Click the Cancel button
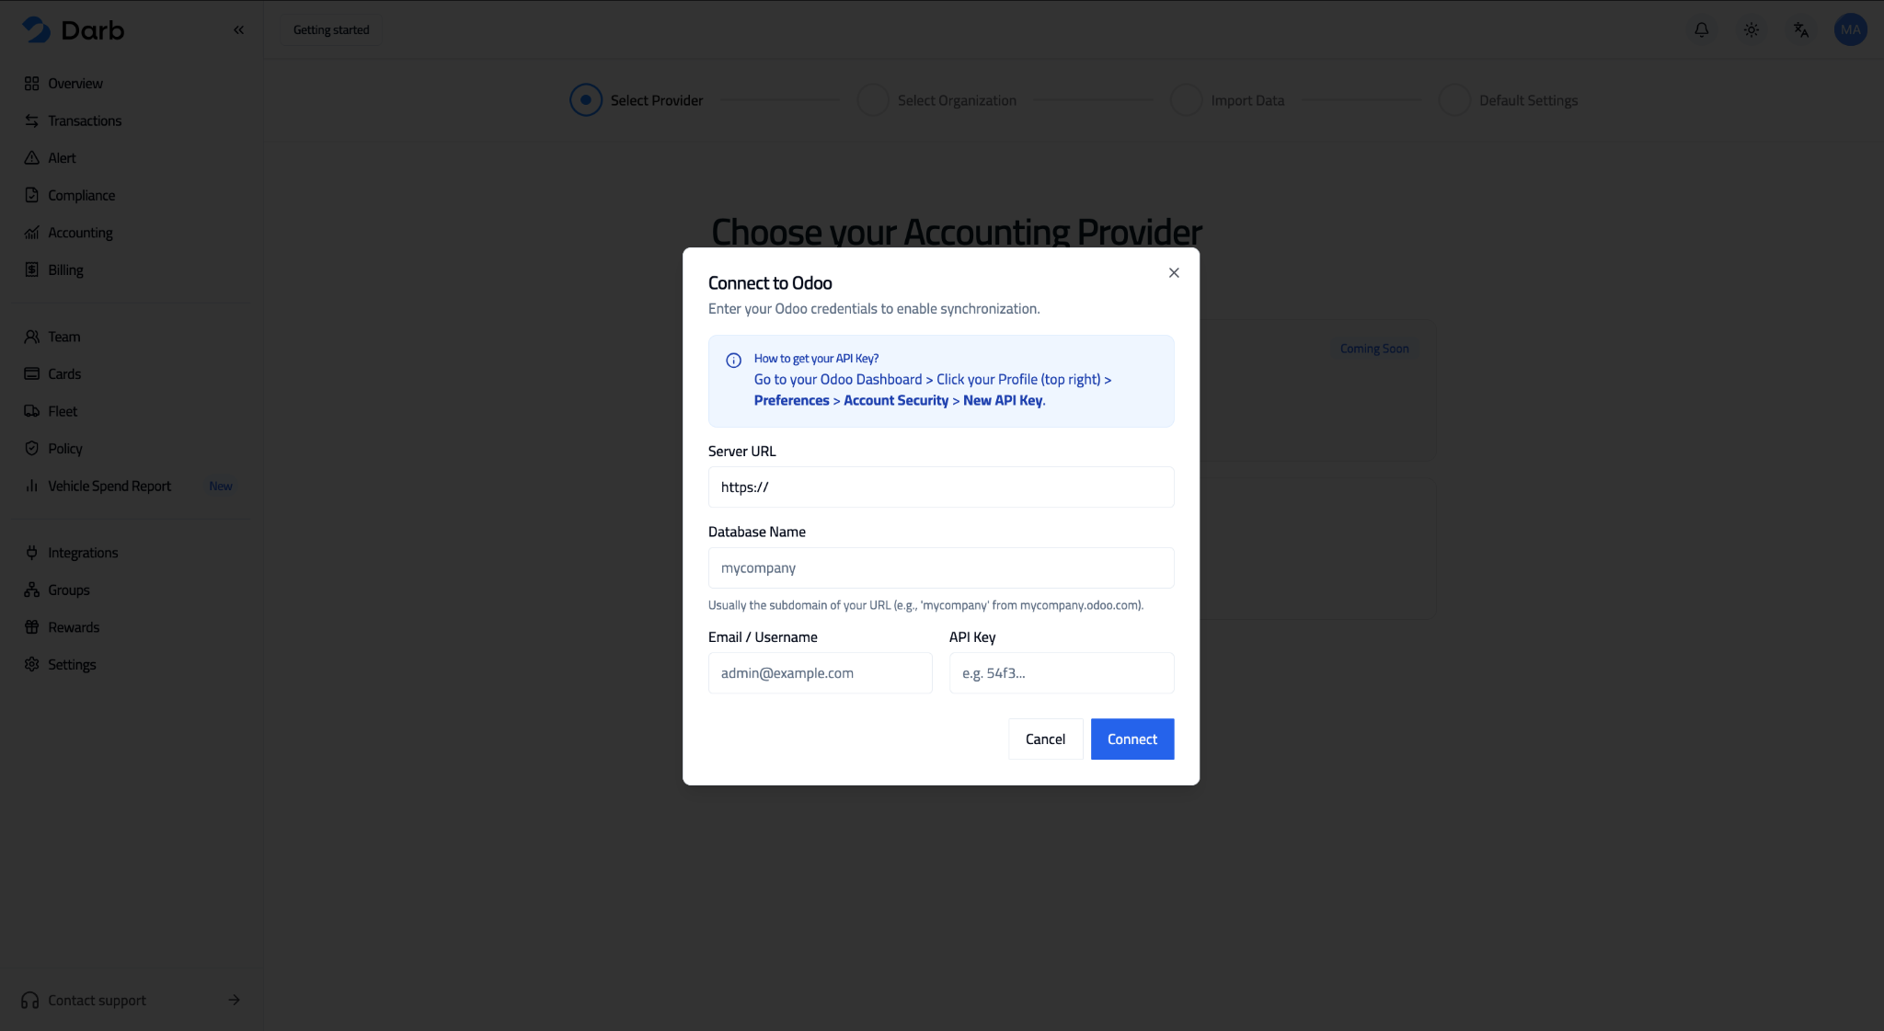This screenshot has height=1031, width=1884. pyautogui.click(x=1045, y=739)
